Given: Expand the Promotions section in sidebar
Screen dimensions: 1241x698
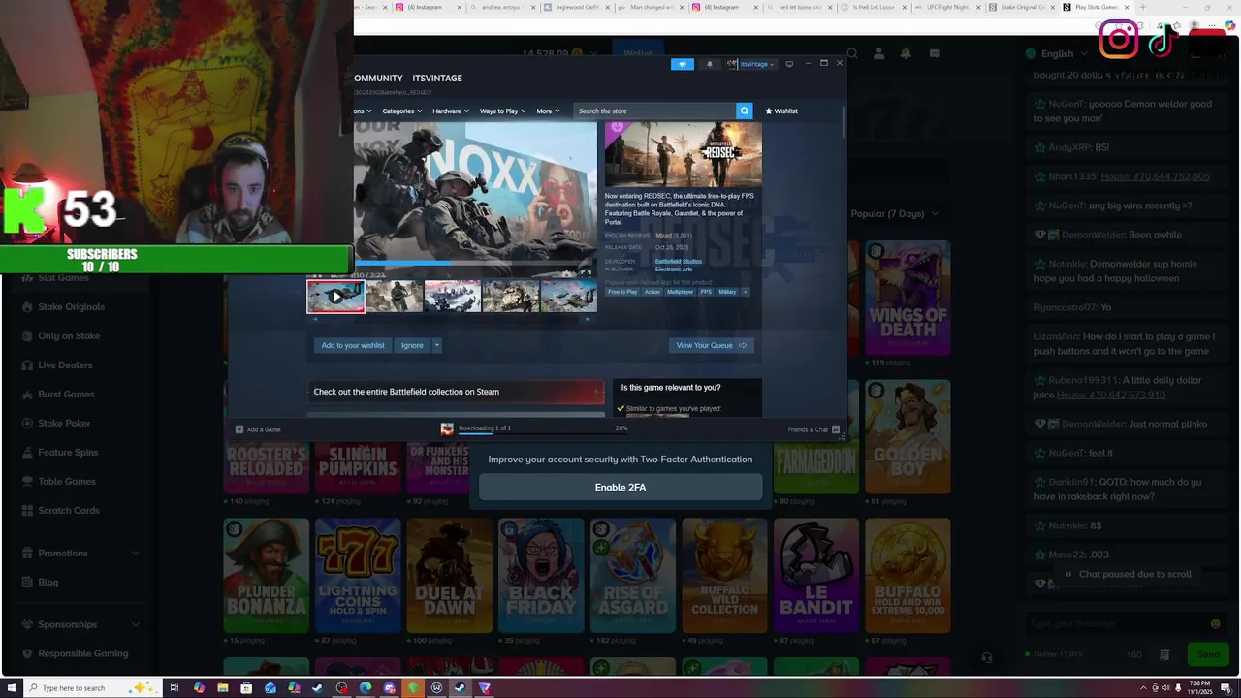Looking at the screenshot, I should (81, 554).
